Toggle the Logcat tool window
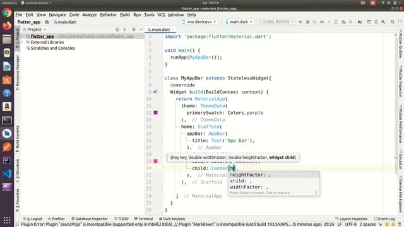The width and height of the screenshot is (404, 227). [33, 219]
